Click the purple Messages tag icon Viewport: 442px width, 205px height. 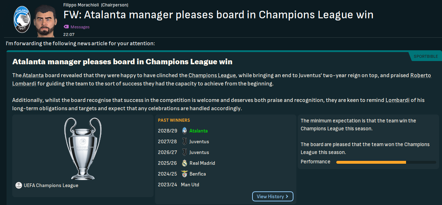(x=66, y=27)
